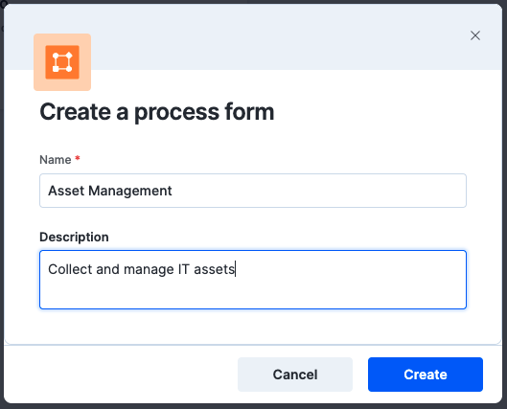Click the white flowchart glyph in the icon
507x409 pixels.
pos(62,62)
